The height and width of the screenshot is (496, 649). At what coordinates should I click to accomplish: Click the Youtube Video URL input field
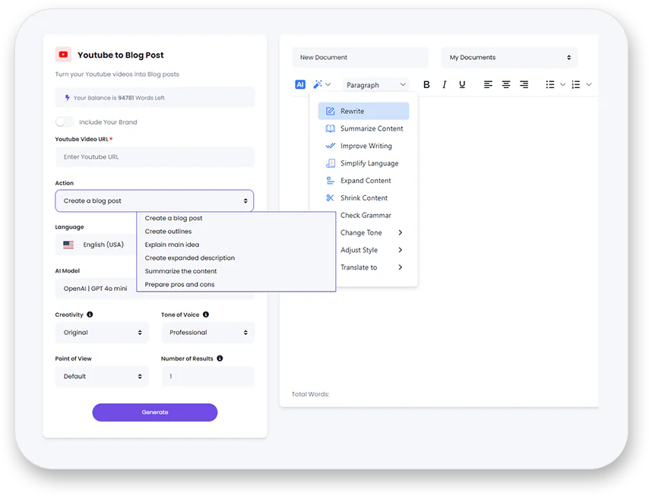click(x=155, y=157)
